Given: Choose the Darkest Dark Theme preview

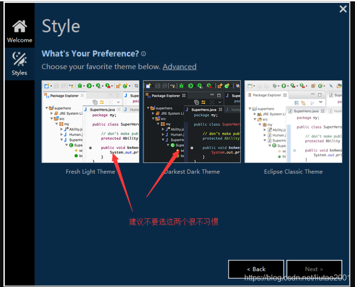Looking at the screenshot, I should click(192, 122).
